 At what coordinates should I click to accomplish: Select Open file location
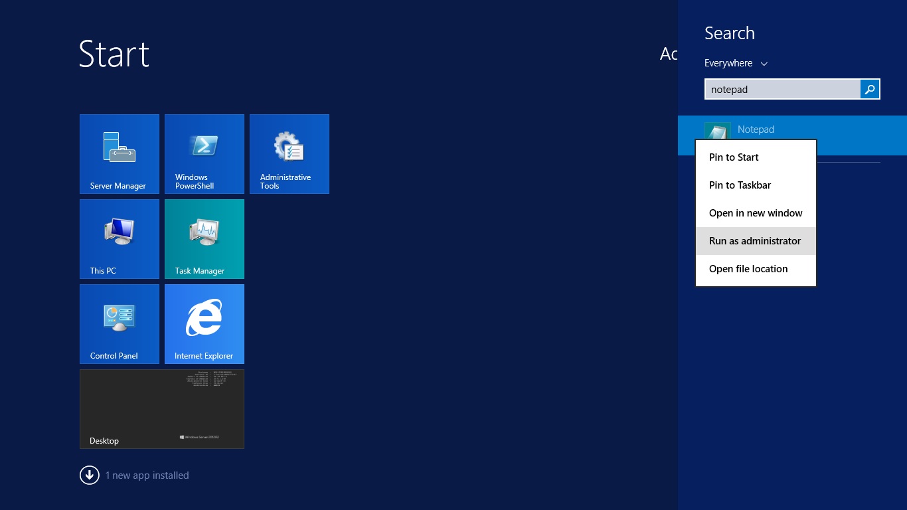pos(756,269)
